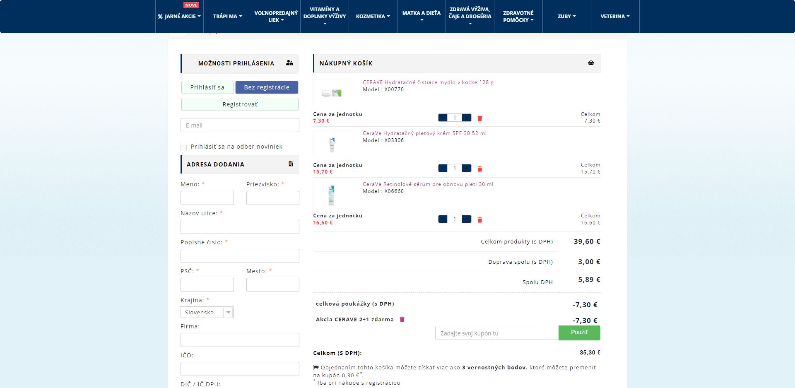Click the user lock icon in Možnosti prihlásenia
Image resolution: width=795 pixels, height=388 pixels.
point(289,63)
